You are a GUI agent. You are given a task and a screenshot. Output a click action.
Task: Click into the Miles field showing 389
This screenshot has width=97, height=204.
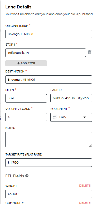point(26,98)
